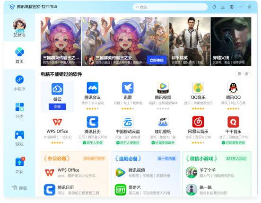
Task: Click the 艾丝洁 user avatar
Action: point(19,26)
